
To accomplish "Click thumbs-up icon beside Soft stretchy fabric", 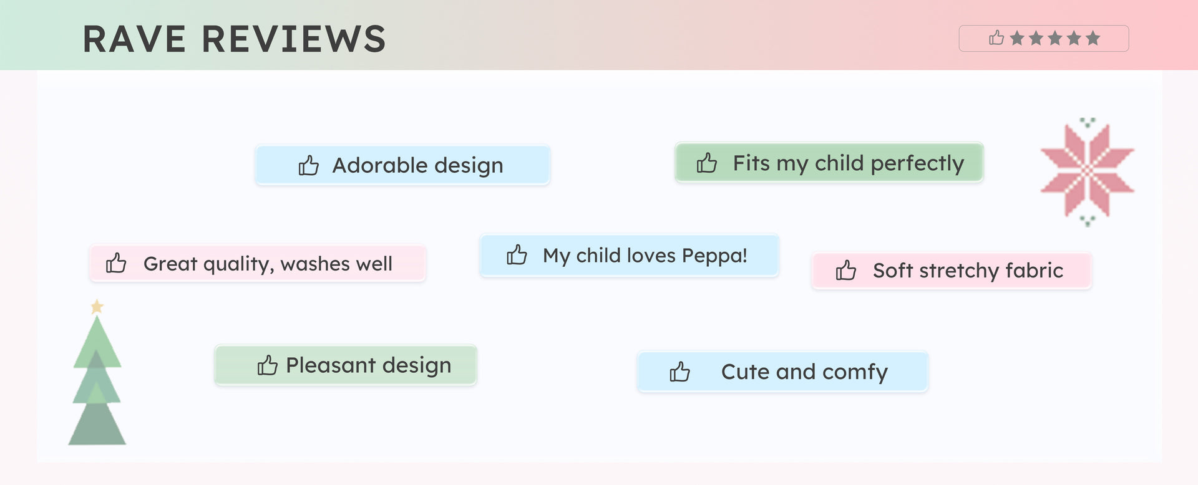I will pos(845,270).
